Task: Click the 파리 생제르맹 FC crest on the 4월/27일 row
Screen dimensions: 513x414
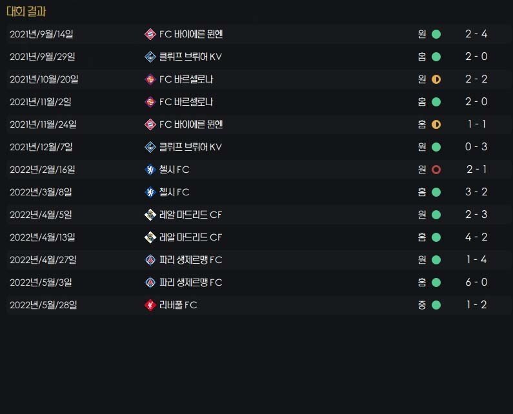Action: tap(150, 260)
